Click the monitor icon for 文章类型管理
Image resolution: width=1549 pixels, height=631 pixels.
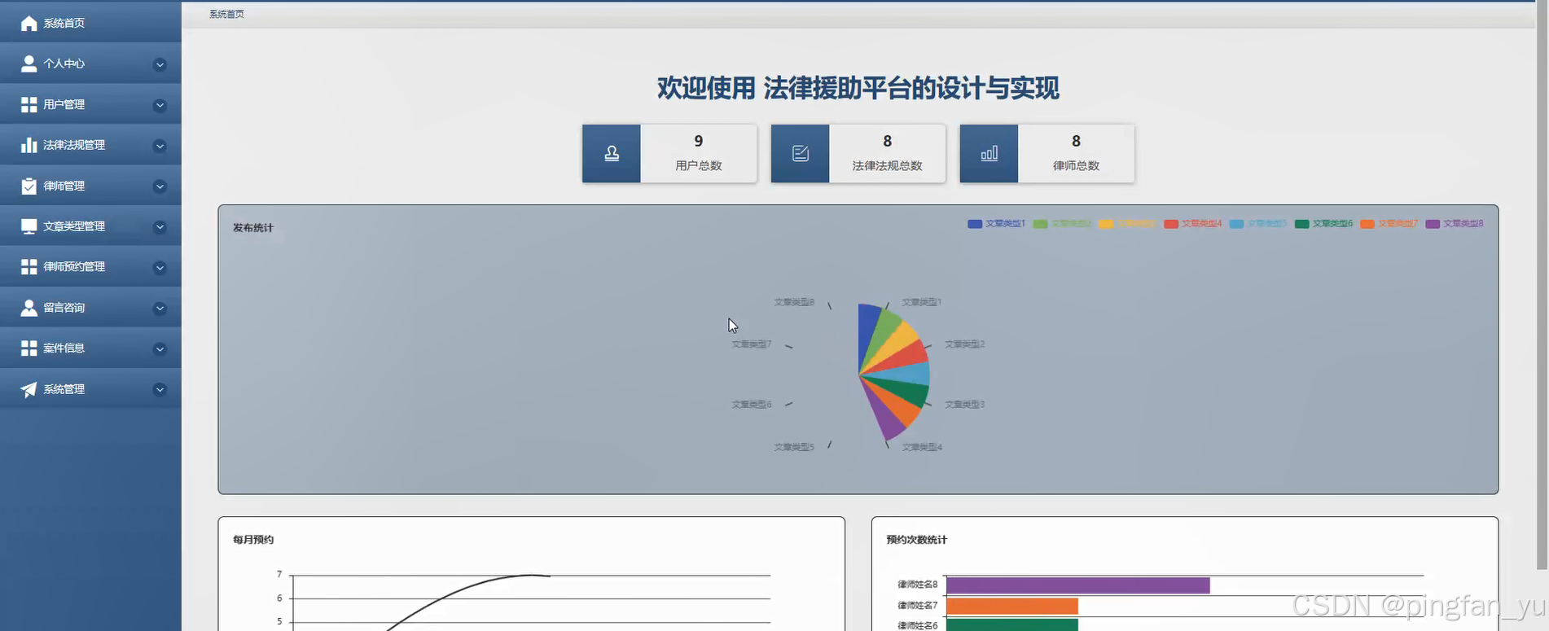pyautogui.click(x=29, y=226)
